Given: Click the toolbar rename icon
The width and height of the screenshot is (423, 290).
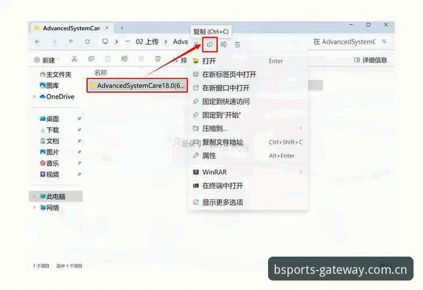Looking at the screenshot, I should tap(124, 59).
